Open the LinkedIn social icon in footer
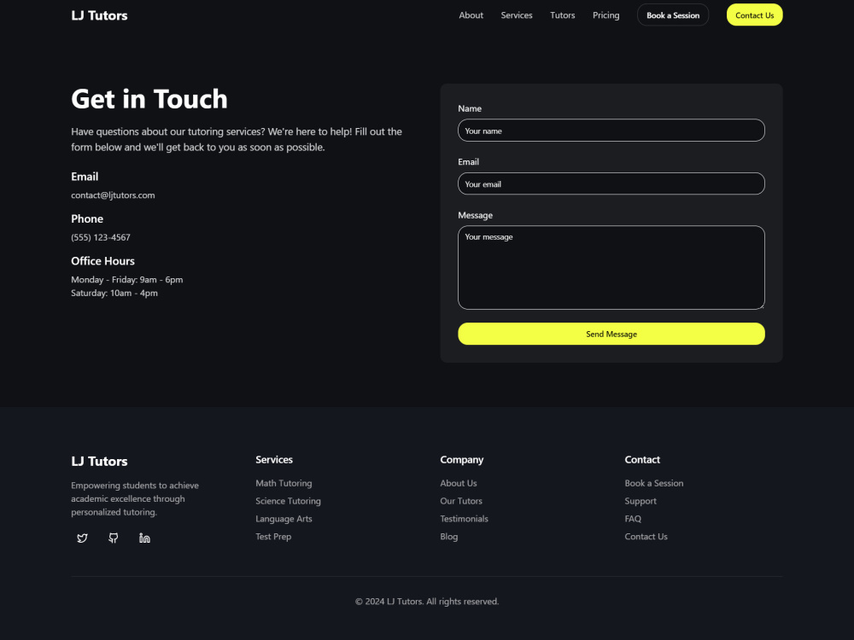The width and height of the screenshot is (854, 640). [x=144, y=538]
